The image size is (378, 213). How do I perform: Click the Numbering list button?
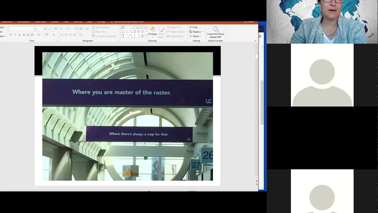click(69, 29)
